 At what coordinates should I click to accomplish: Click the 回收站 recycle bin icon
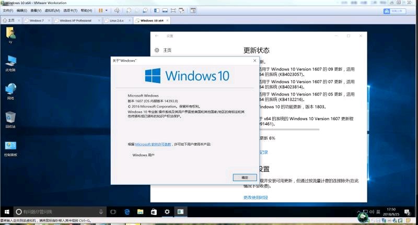[x=10, y=120]
